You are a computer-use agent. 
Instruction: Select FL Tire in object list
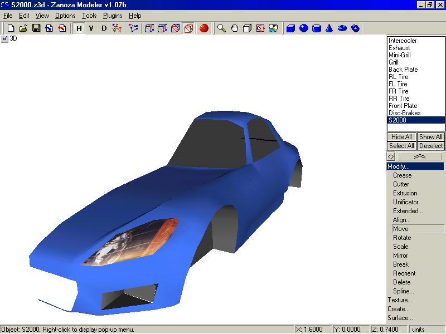coord(398,84)
